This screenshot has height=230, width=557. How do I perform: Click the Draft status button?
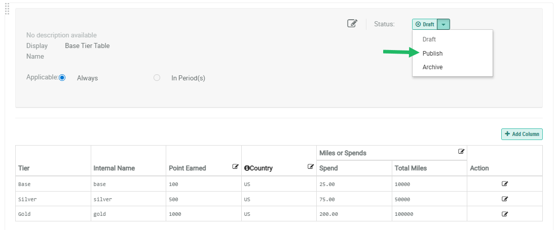(x=425, y=24)
